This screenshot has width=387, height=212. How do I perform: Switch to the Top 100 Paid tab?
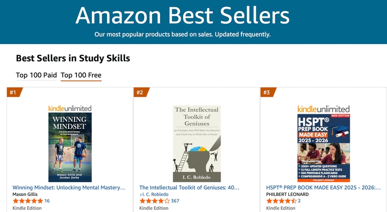[x=36, y=75]
